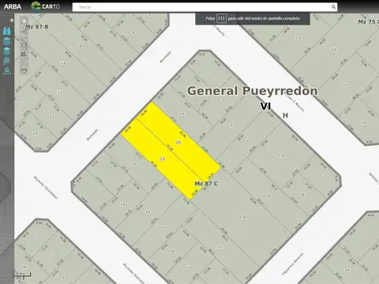The height and width of the screenshot is (284, 379).
Task: Click parcel 16 in block 87 C
Action: (172, 251)
